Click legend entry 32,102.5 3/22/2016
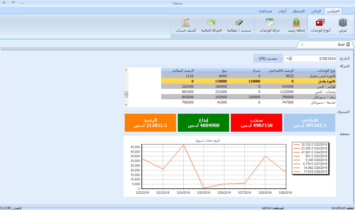Viewport: 355px width, 210px height. click(x=311, y=144)
